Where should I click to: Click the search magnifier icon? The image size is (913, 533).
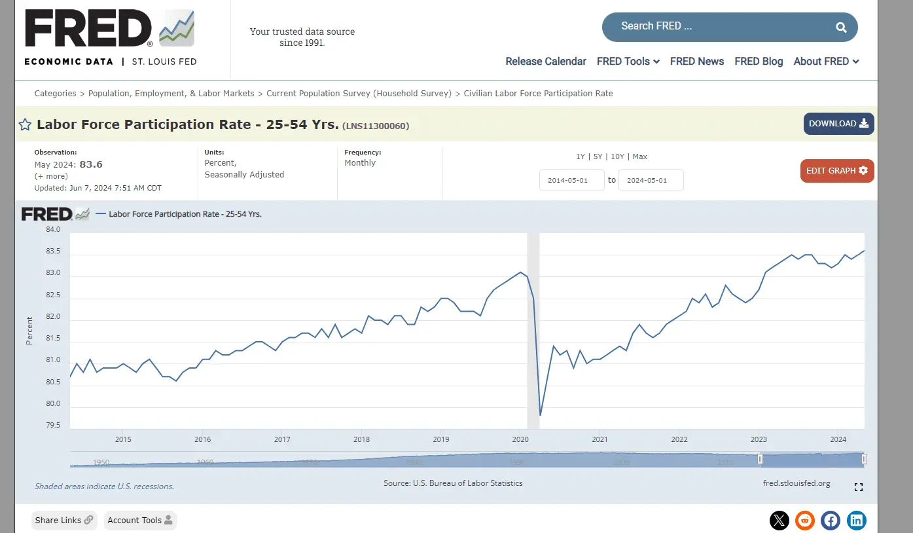tap(841, 28)
